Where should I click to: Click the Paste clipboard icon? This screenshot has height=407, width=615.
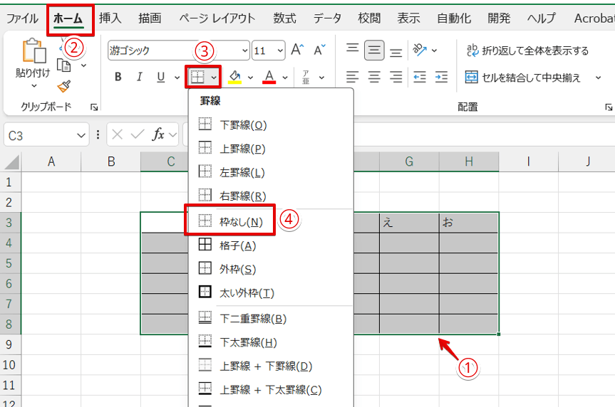(x=33, y=51)
